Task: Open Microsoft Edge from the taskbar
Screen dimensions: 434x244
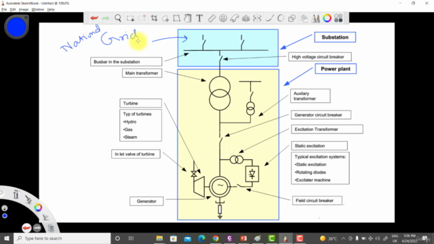Action: [x=201, y=238]
